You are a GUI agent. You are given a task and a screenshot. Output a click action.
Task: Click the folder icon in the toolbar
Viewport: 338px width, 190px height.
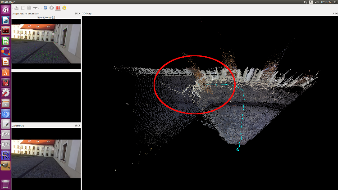29,8
